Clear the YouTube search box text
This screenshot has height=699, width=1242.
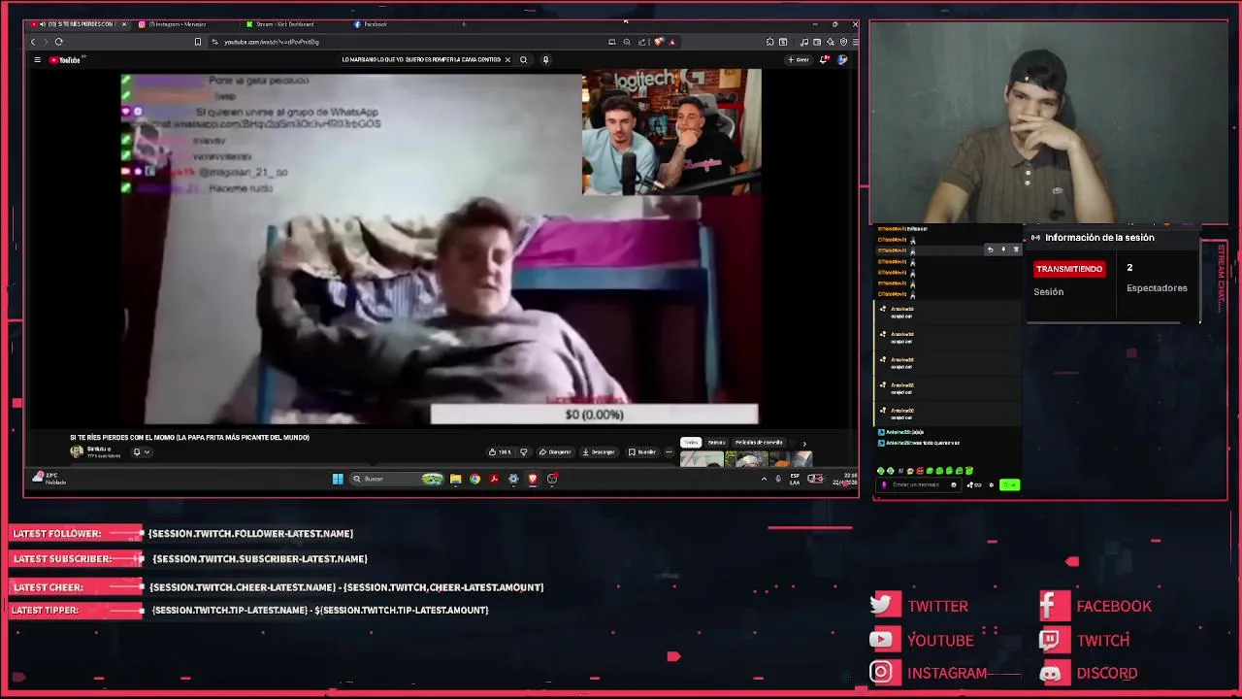(x=507, y=60)
